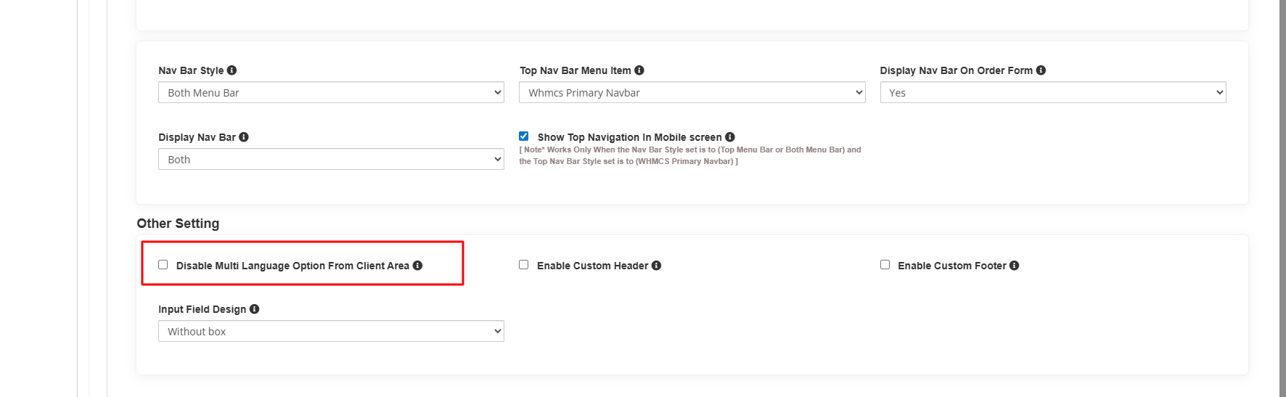Click info icon next to Top Nav Bar Menu Item
Screen dimensions: 1286x397
(639, 70)
